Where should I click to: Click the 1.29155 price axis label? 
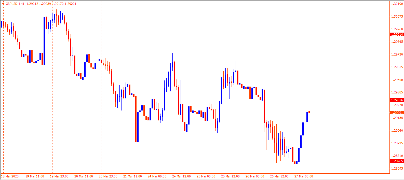[397, 118]
